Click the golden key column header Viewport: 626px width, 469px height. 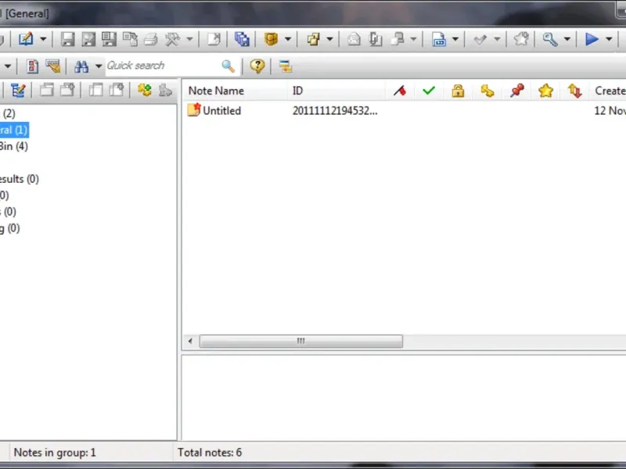pyautogui.click(x=487, y=91)
